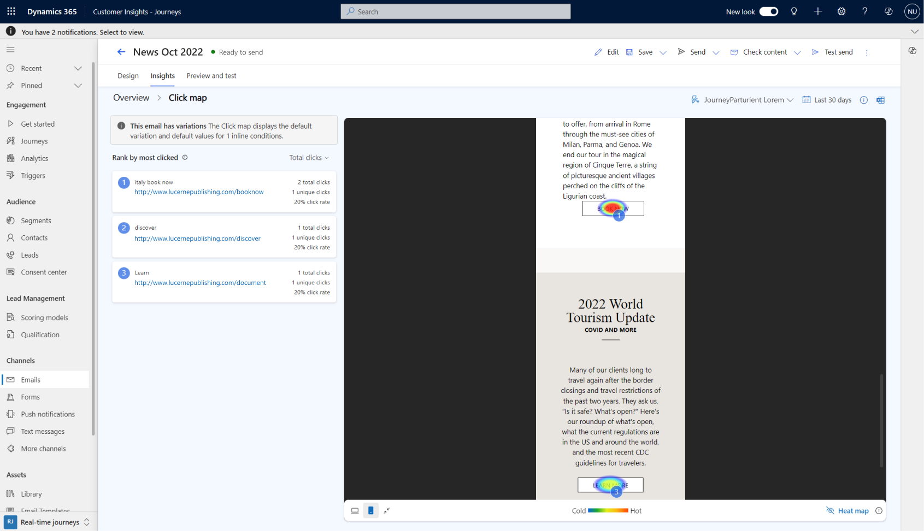Click the NU user account avatar
This screenshot has height=531, width=924.
pos(912,11)
